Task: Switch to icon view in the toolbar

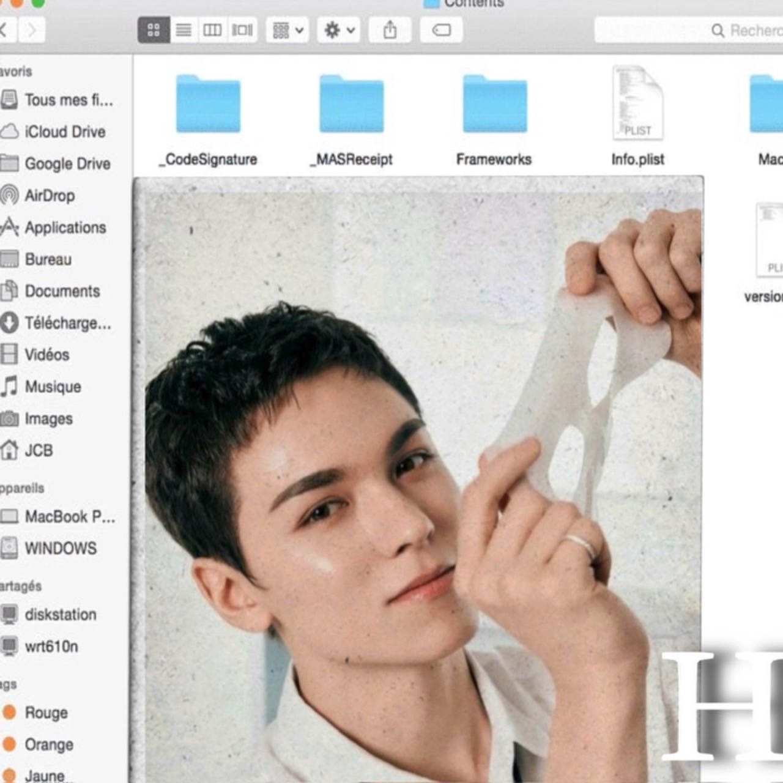Action: tap(154, 30)
